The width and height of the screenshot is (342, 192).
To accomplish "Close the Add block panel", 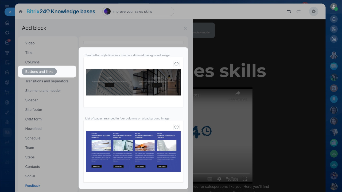I will (x=185, y=28).
